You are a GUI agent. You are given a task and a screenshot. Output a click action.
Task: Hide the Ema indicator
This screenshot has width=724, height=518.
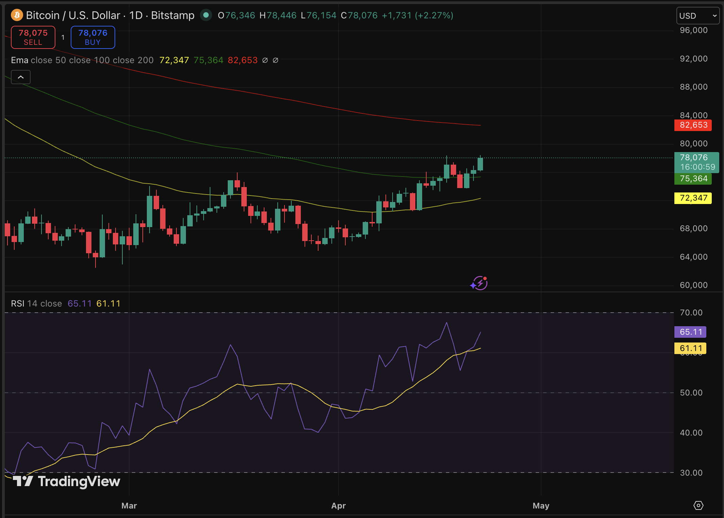(x=19, y=60)
